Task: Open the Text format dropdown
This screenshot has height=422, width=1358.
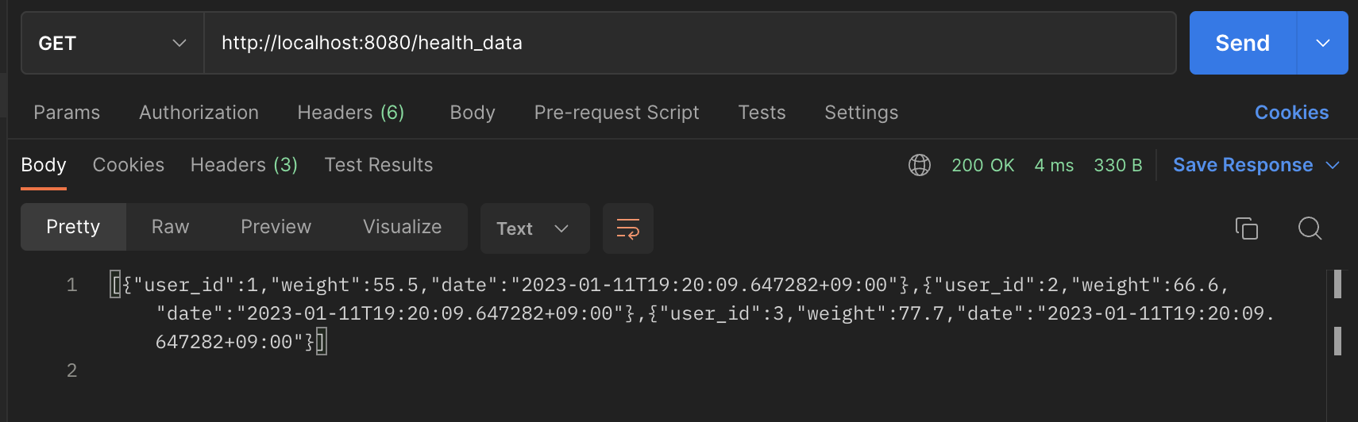Action: coord(534,228)
